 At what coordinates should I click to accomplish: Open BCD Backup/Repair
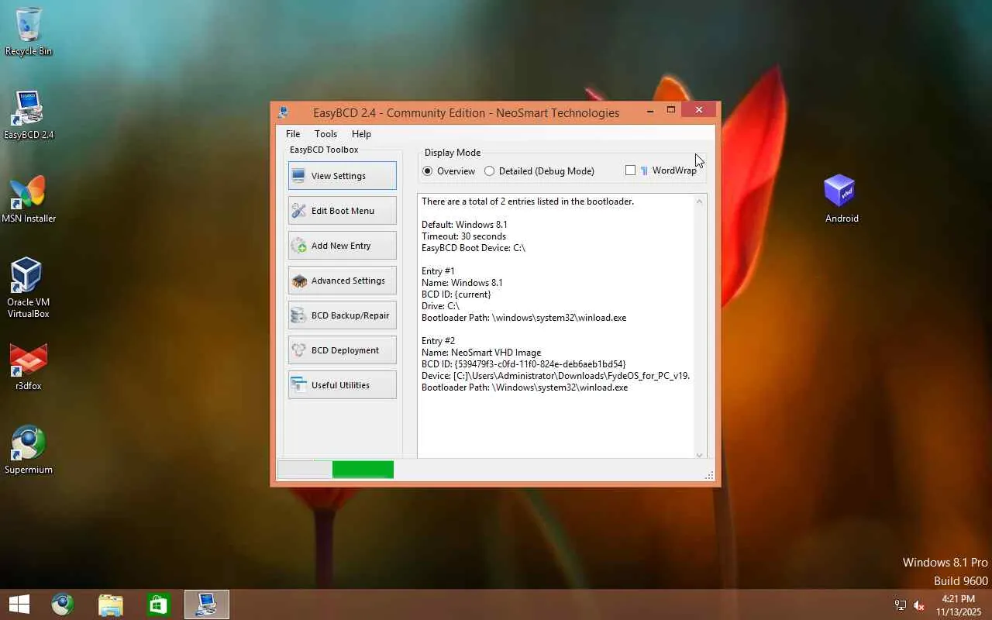pyautogui.click(x=342, y=315)
